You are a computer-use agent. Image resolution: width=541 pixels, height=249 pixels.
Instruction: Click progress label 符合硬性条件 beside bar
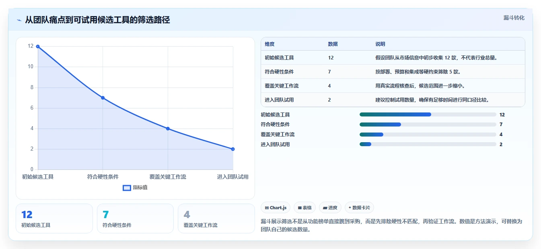tap(275, 124)
